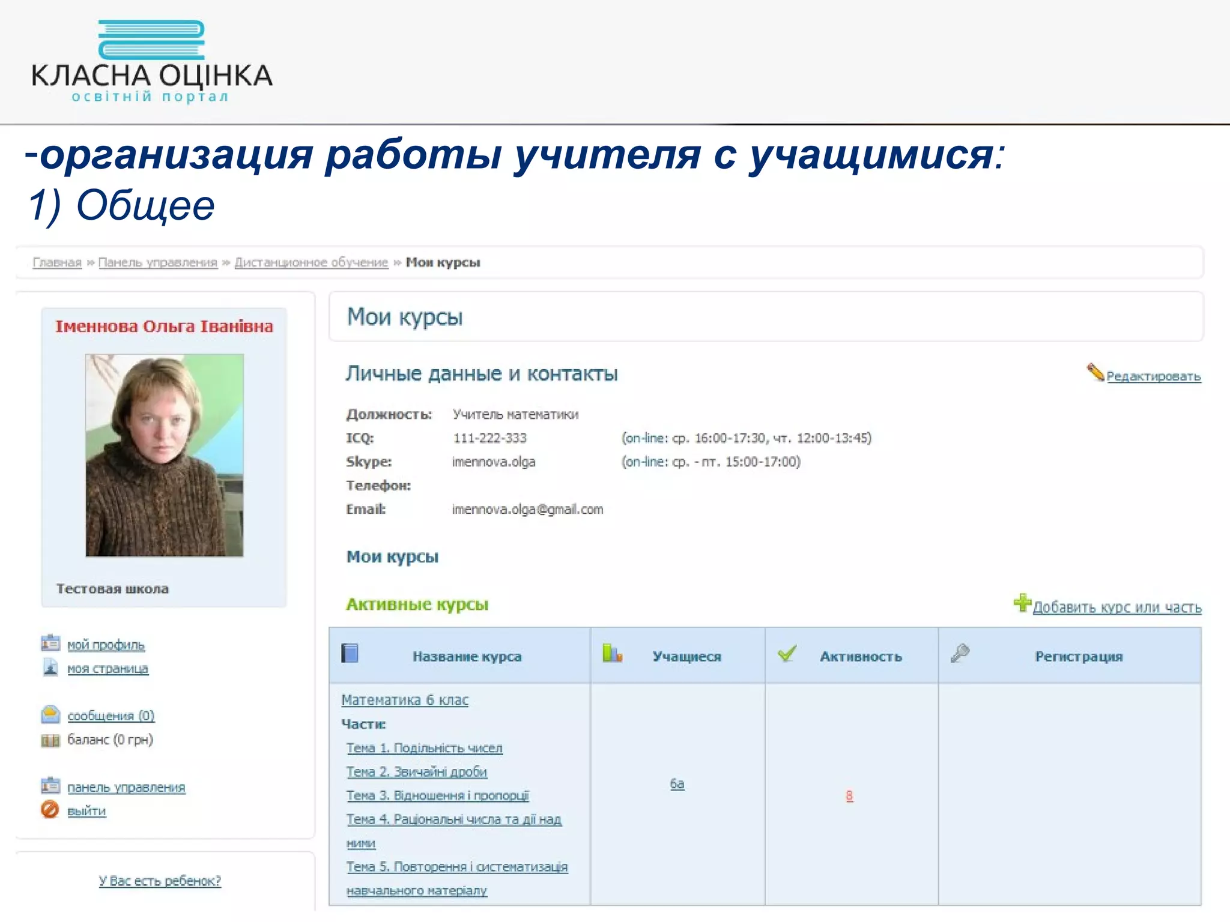Click the book icon in Название курса header
The image size is (1230, 922).
coord(350,653)
